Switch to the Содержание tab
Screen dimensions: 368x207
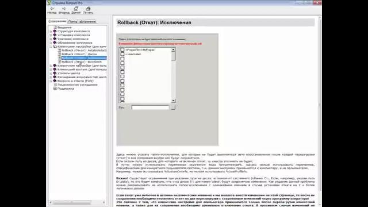pos(57,21)
